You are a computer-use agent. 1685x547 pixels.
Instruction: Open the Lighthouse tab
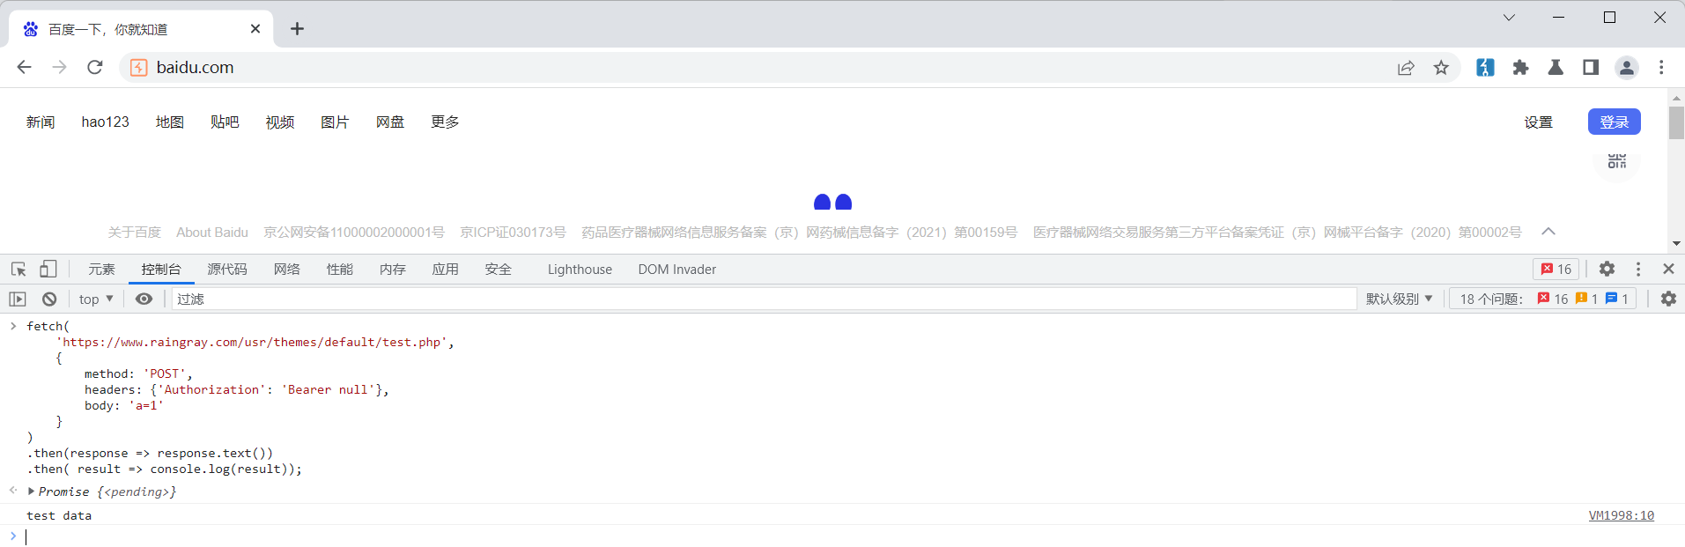click(x=580, y=270)
